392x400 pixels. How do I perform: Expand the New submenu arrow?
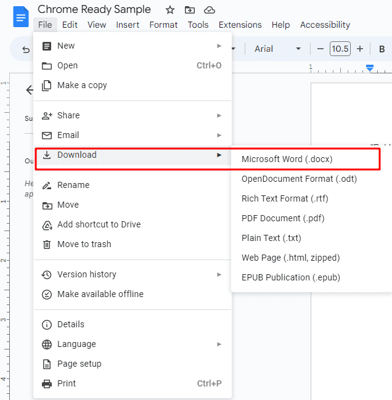pos(219,46)
